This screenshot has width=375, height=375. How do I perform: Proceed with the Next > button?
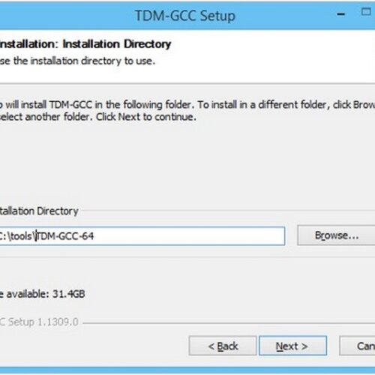click(292, 346)
